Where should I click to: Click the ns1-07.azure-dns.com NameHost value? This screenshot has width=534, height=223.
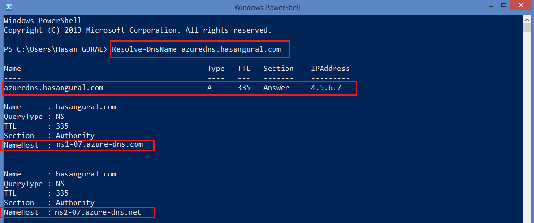point(99,145)
